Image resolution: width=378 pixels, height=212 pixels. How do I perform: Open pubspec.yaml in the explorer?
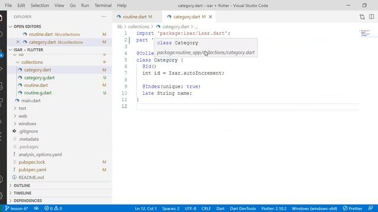pyautogui.click(x=60, y=170)
